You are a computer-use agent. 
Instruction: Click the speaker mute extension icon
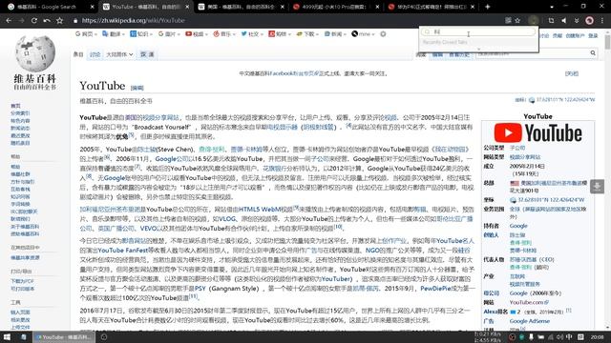(564, 20)
